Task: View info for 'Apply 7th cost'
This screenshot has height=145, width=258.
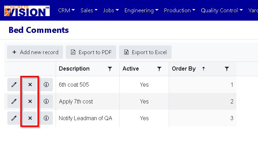Action: click(46, 101)
